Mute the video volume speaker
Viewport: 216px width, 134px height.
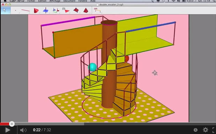coord(23,130)
